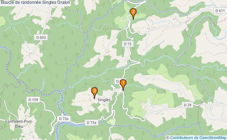Image resolution: width=227 pixels, height=140 pixels.
Task: Click the right D 73a road label
Action: tap(91, 123)
